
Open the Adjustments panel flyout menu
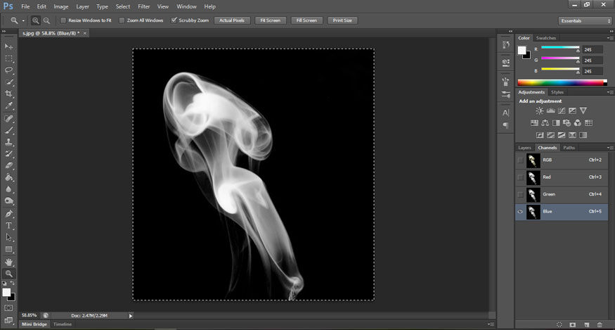(x=610, y=92)
